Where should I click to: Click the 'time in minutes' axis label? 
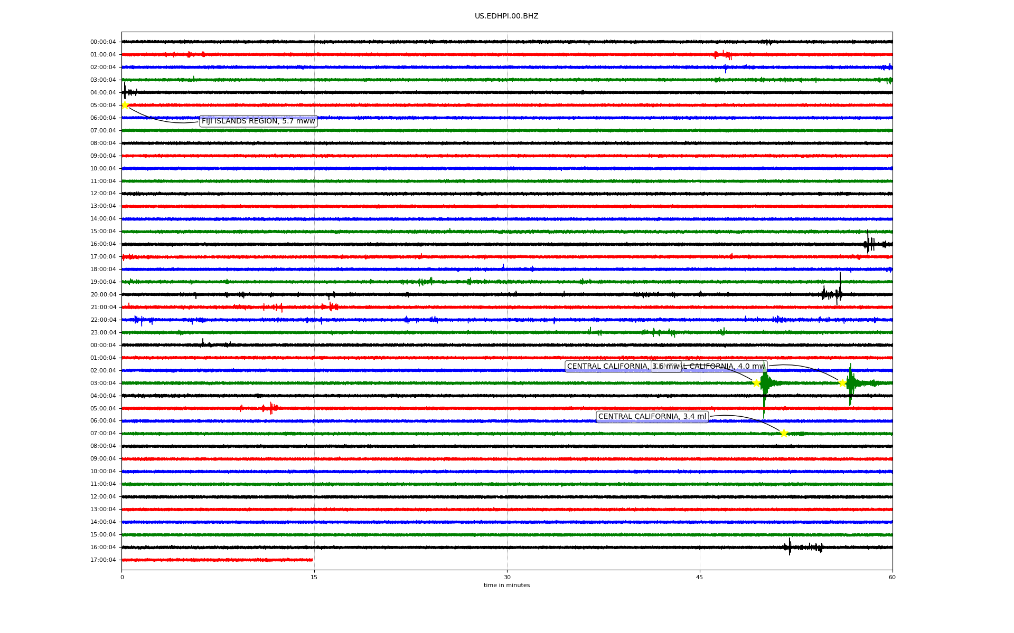(x=506, y=586)
